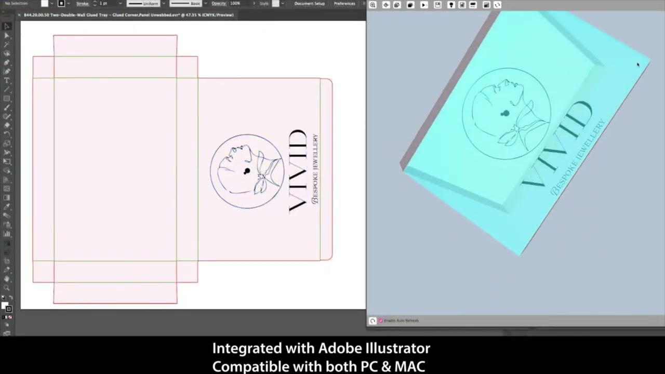Click the image export icon in 3D preview toolbar
Image resolution: width=665 pixels, height=374 pixels.
437,5
